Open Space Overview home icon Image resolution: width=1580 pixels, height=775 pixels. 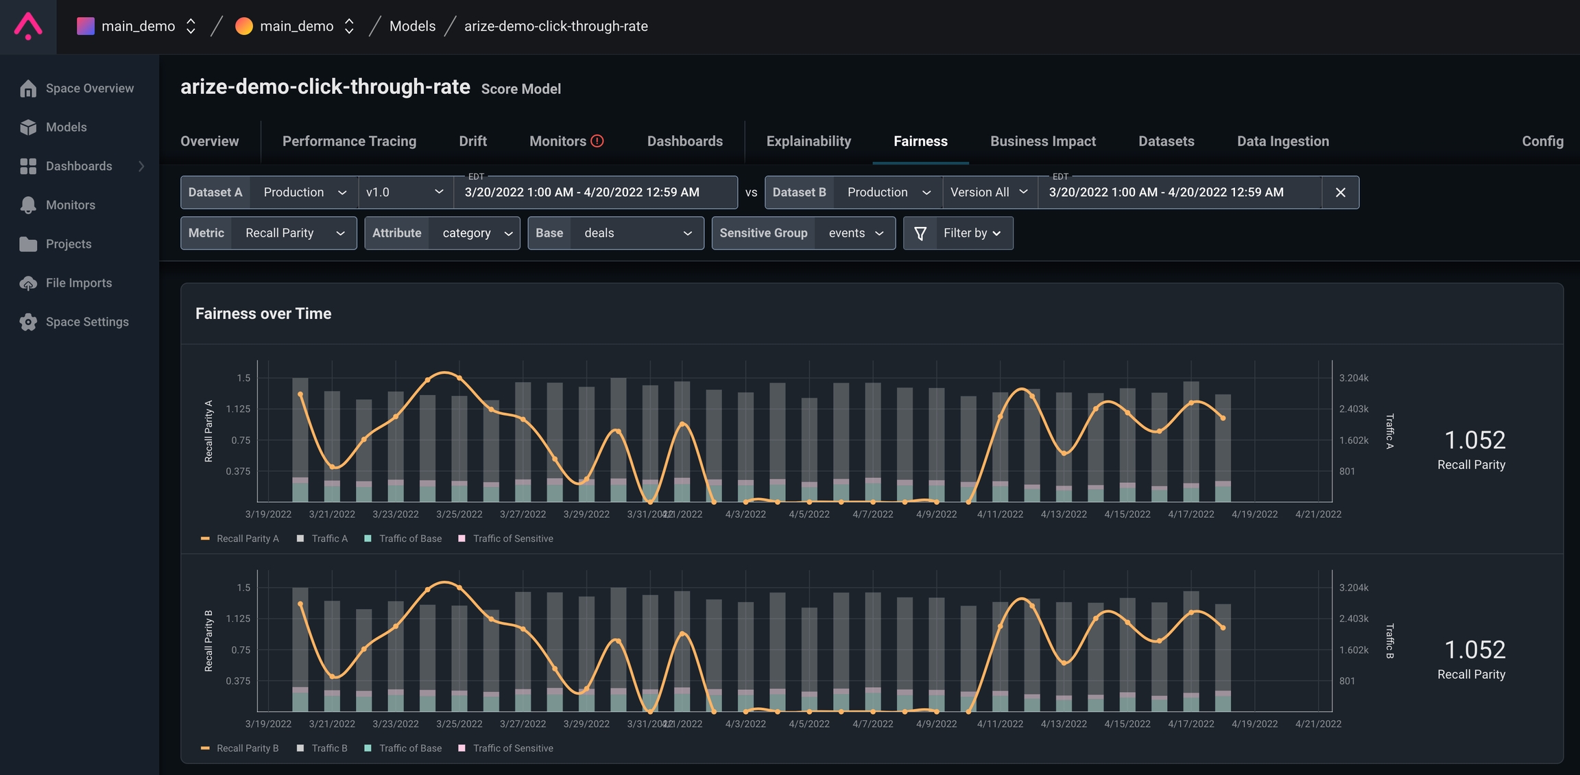[28, 88]
